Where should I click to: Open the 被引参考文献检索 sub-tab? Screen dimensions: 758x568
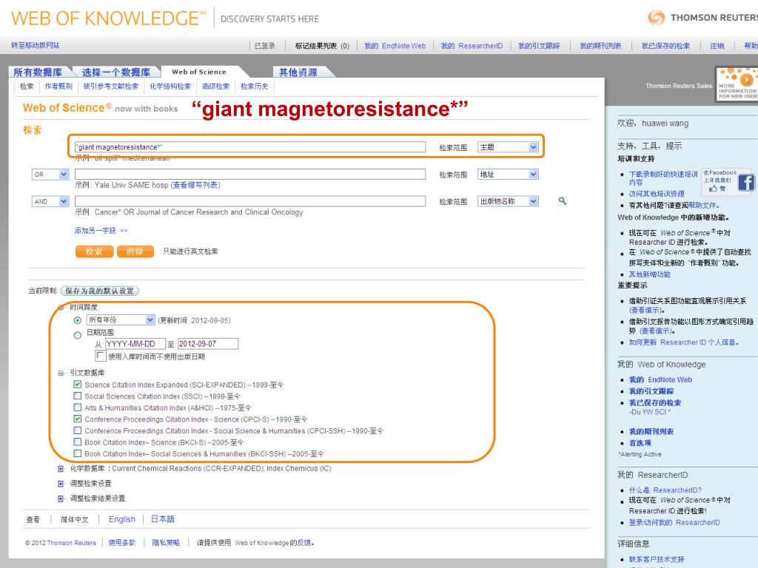[111, 86]
